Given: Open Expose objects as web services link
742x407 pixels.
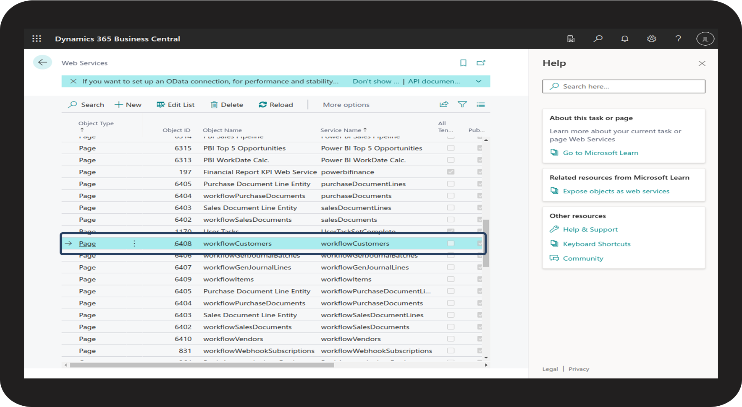Looking at the screenshot, I should coord(616,191).
